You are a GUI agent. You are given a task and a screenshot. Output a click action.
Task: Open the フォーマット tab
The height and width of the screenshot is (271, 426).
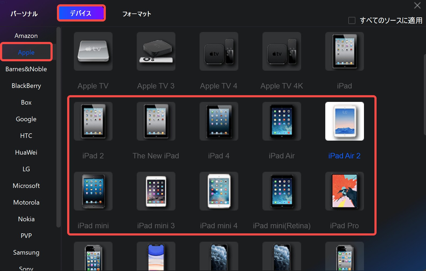coord(137,14)
